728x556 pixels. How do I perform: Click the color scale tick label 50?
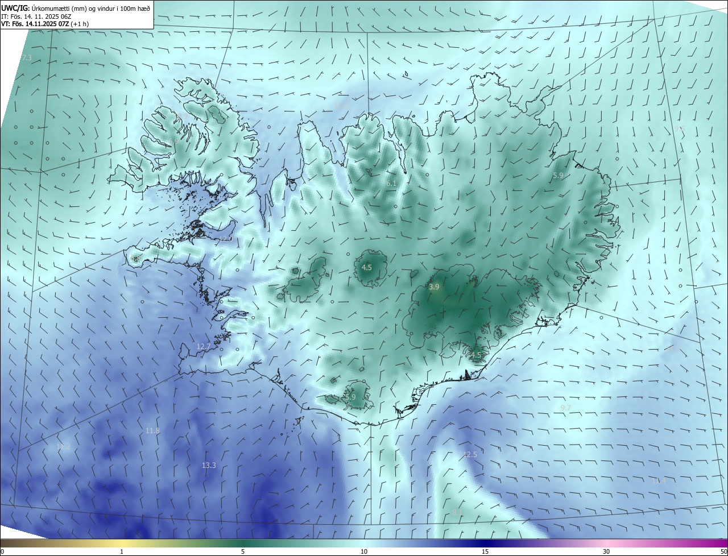point(723,551)
